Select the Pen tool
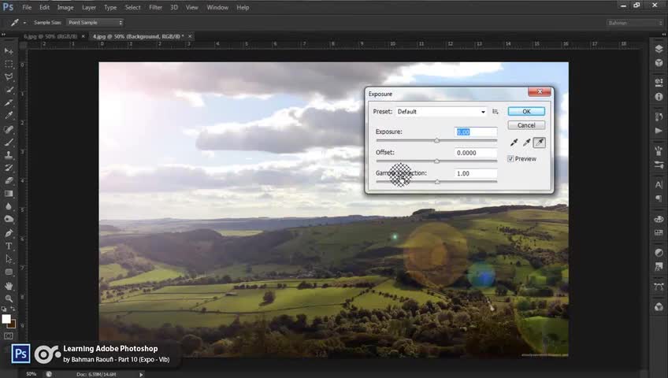This screenshot has height=378, width=668. point(9,233)
